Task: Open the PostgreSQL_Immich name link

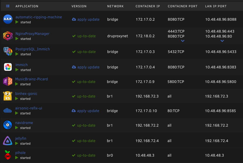Action: (x=32, y=49)
